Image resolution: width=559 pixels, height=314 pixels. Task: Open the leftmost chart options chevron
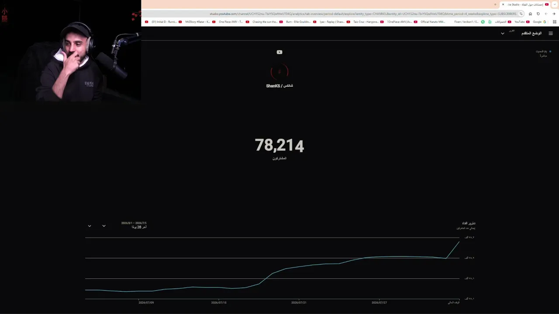(90, 226)
